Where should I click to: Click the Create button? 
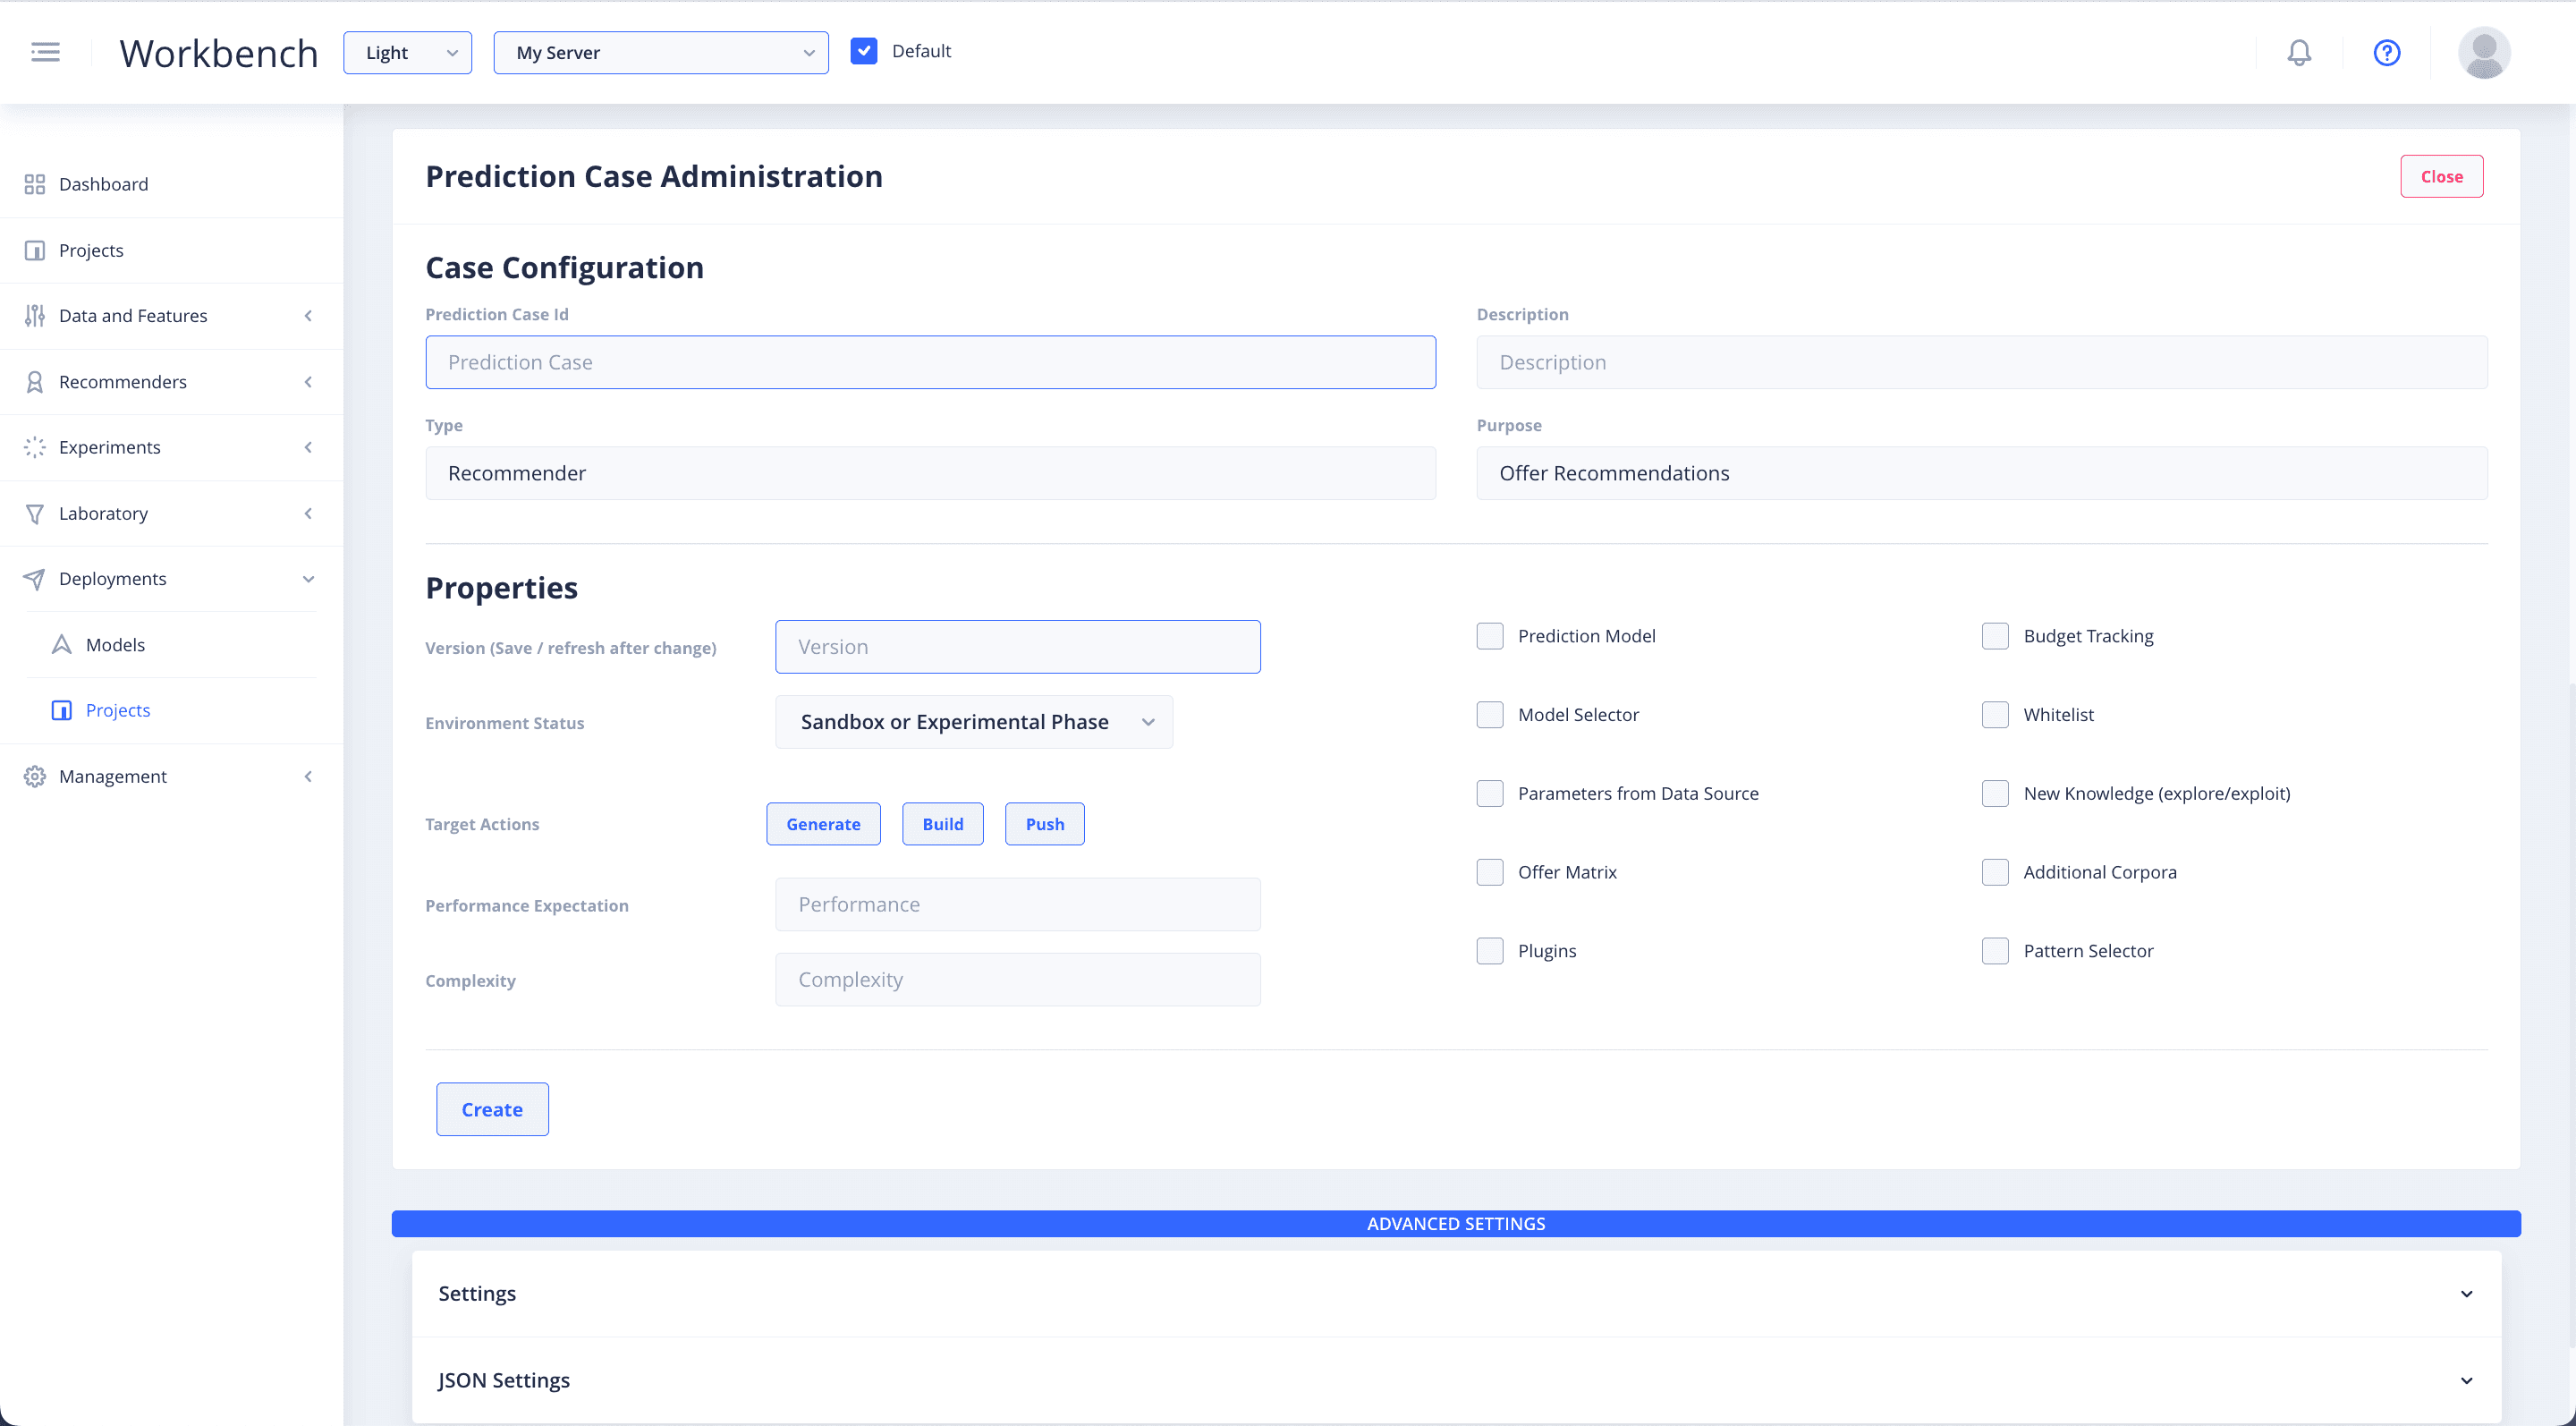491,1108
